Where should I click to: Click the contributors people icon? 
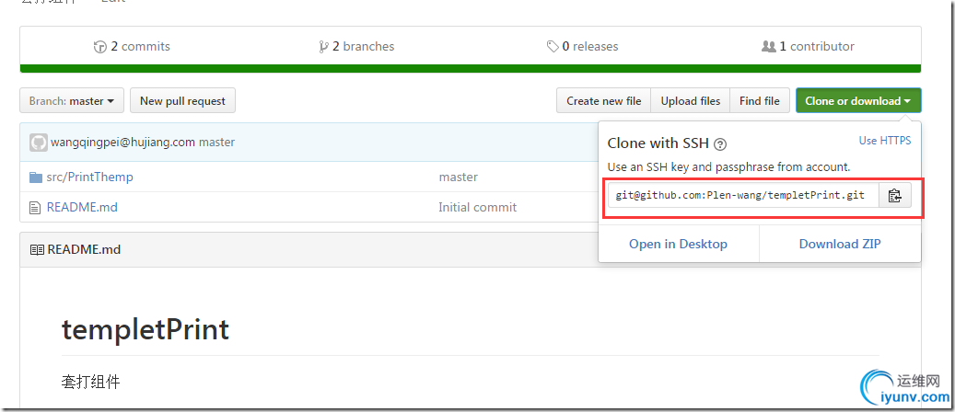point(769,46)
